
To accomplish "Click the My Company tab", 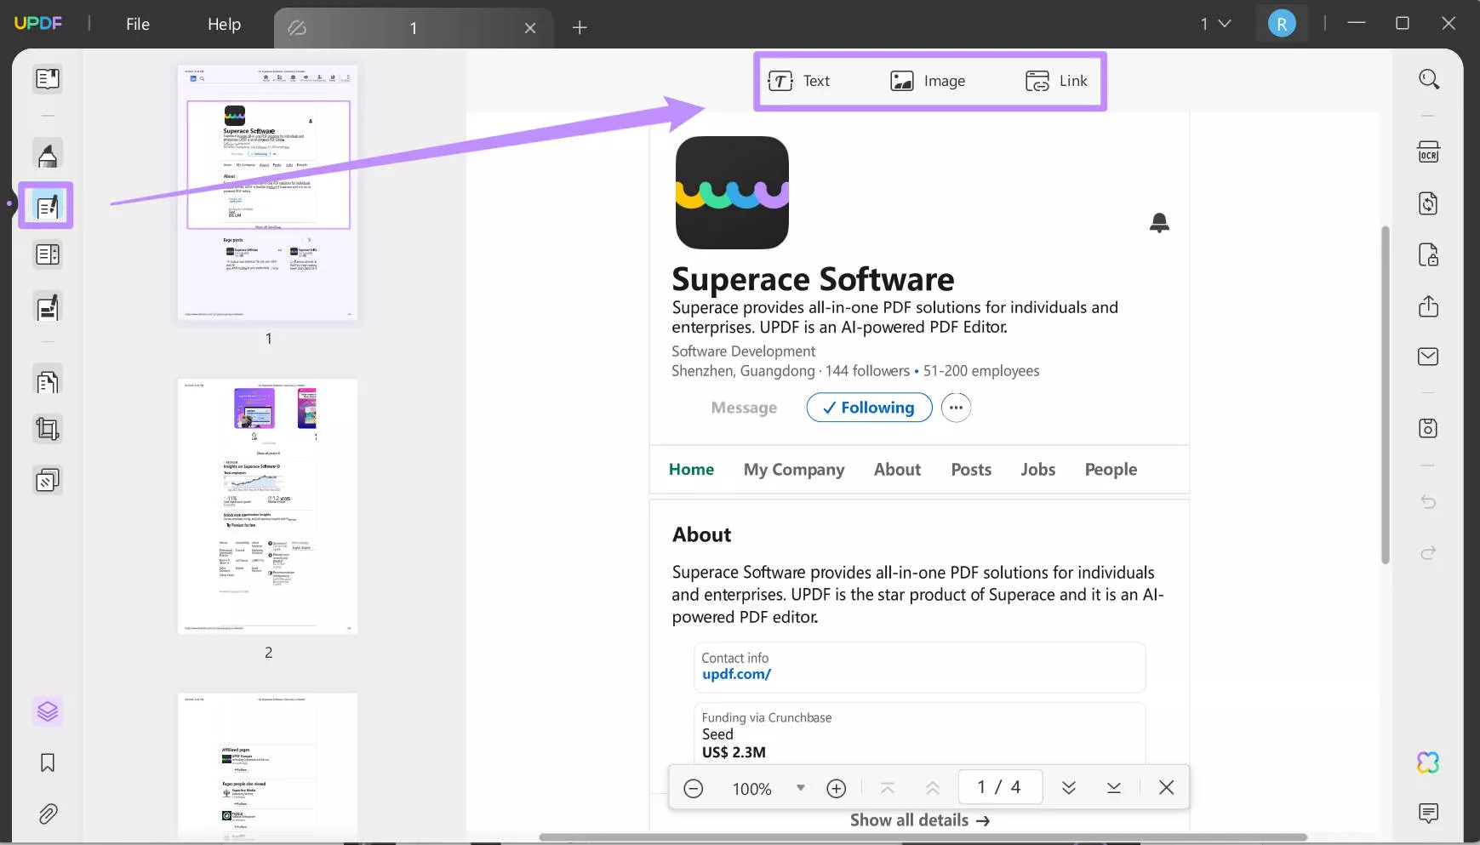I will (x=794, y=470).
